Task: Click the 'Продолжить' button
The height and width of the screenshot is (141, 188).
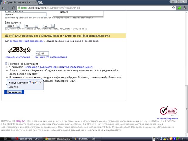Action: 14,92
